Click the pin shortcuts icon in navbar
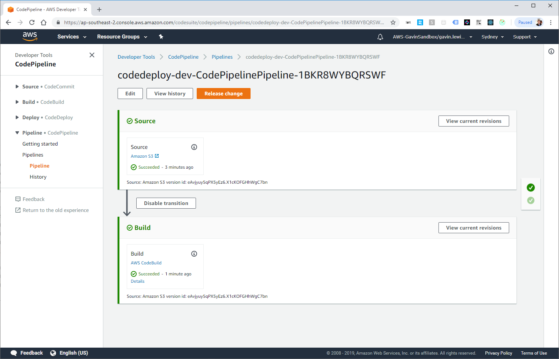Image resolution: width=559 pixels, height=359 pixels. pos(161,37)
